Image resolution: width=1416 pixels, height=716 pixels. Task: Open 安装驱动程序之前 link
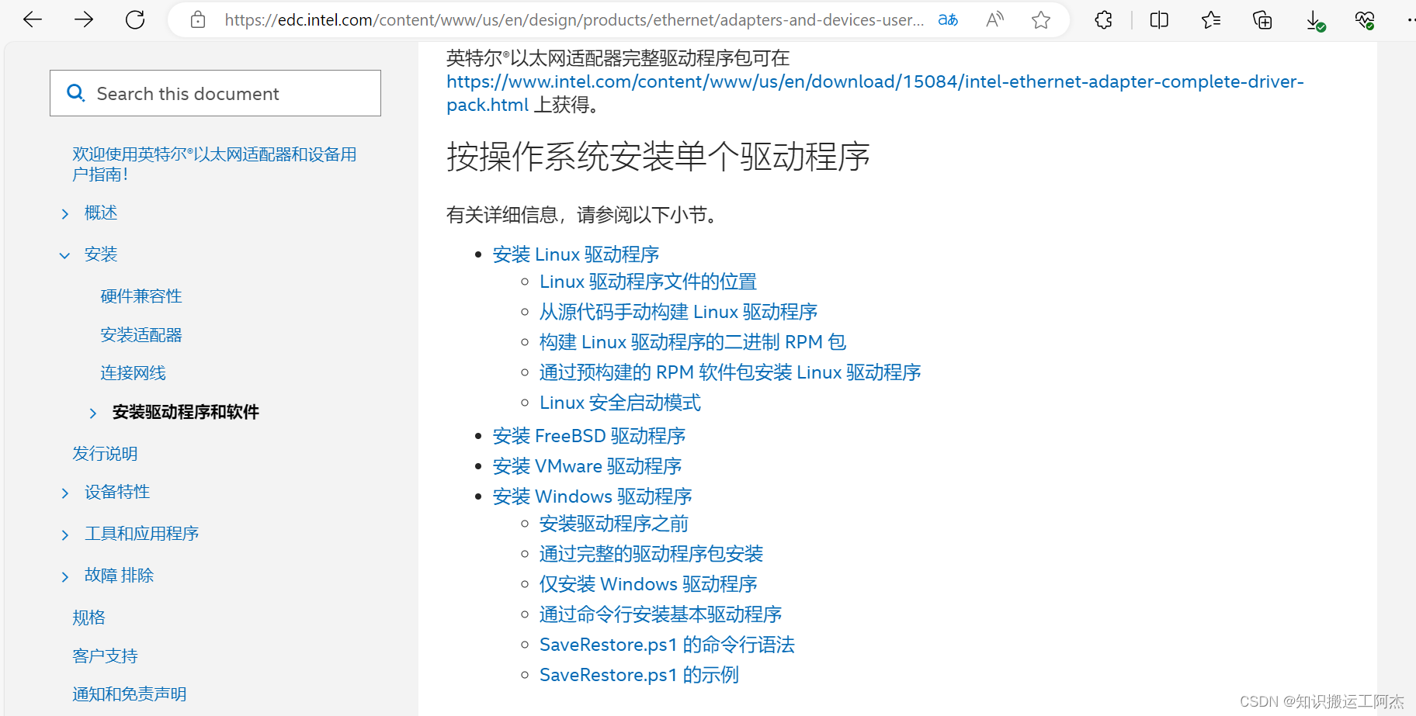point(614,524)
